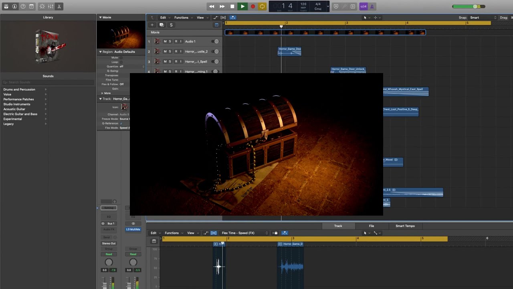Open the Snap Smart dropdown
Viewport: 513px width, 289px height.
tap(483, 18)
